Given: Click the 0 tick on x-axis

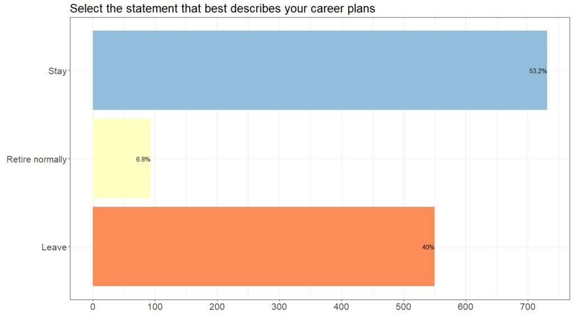Looking at the screenshot, I should (x=93, y=306).
